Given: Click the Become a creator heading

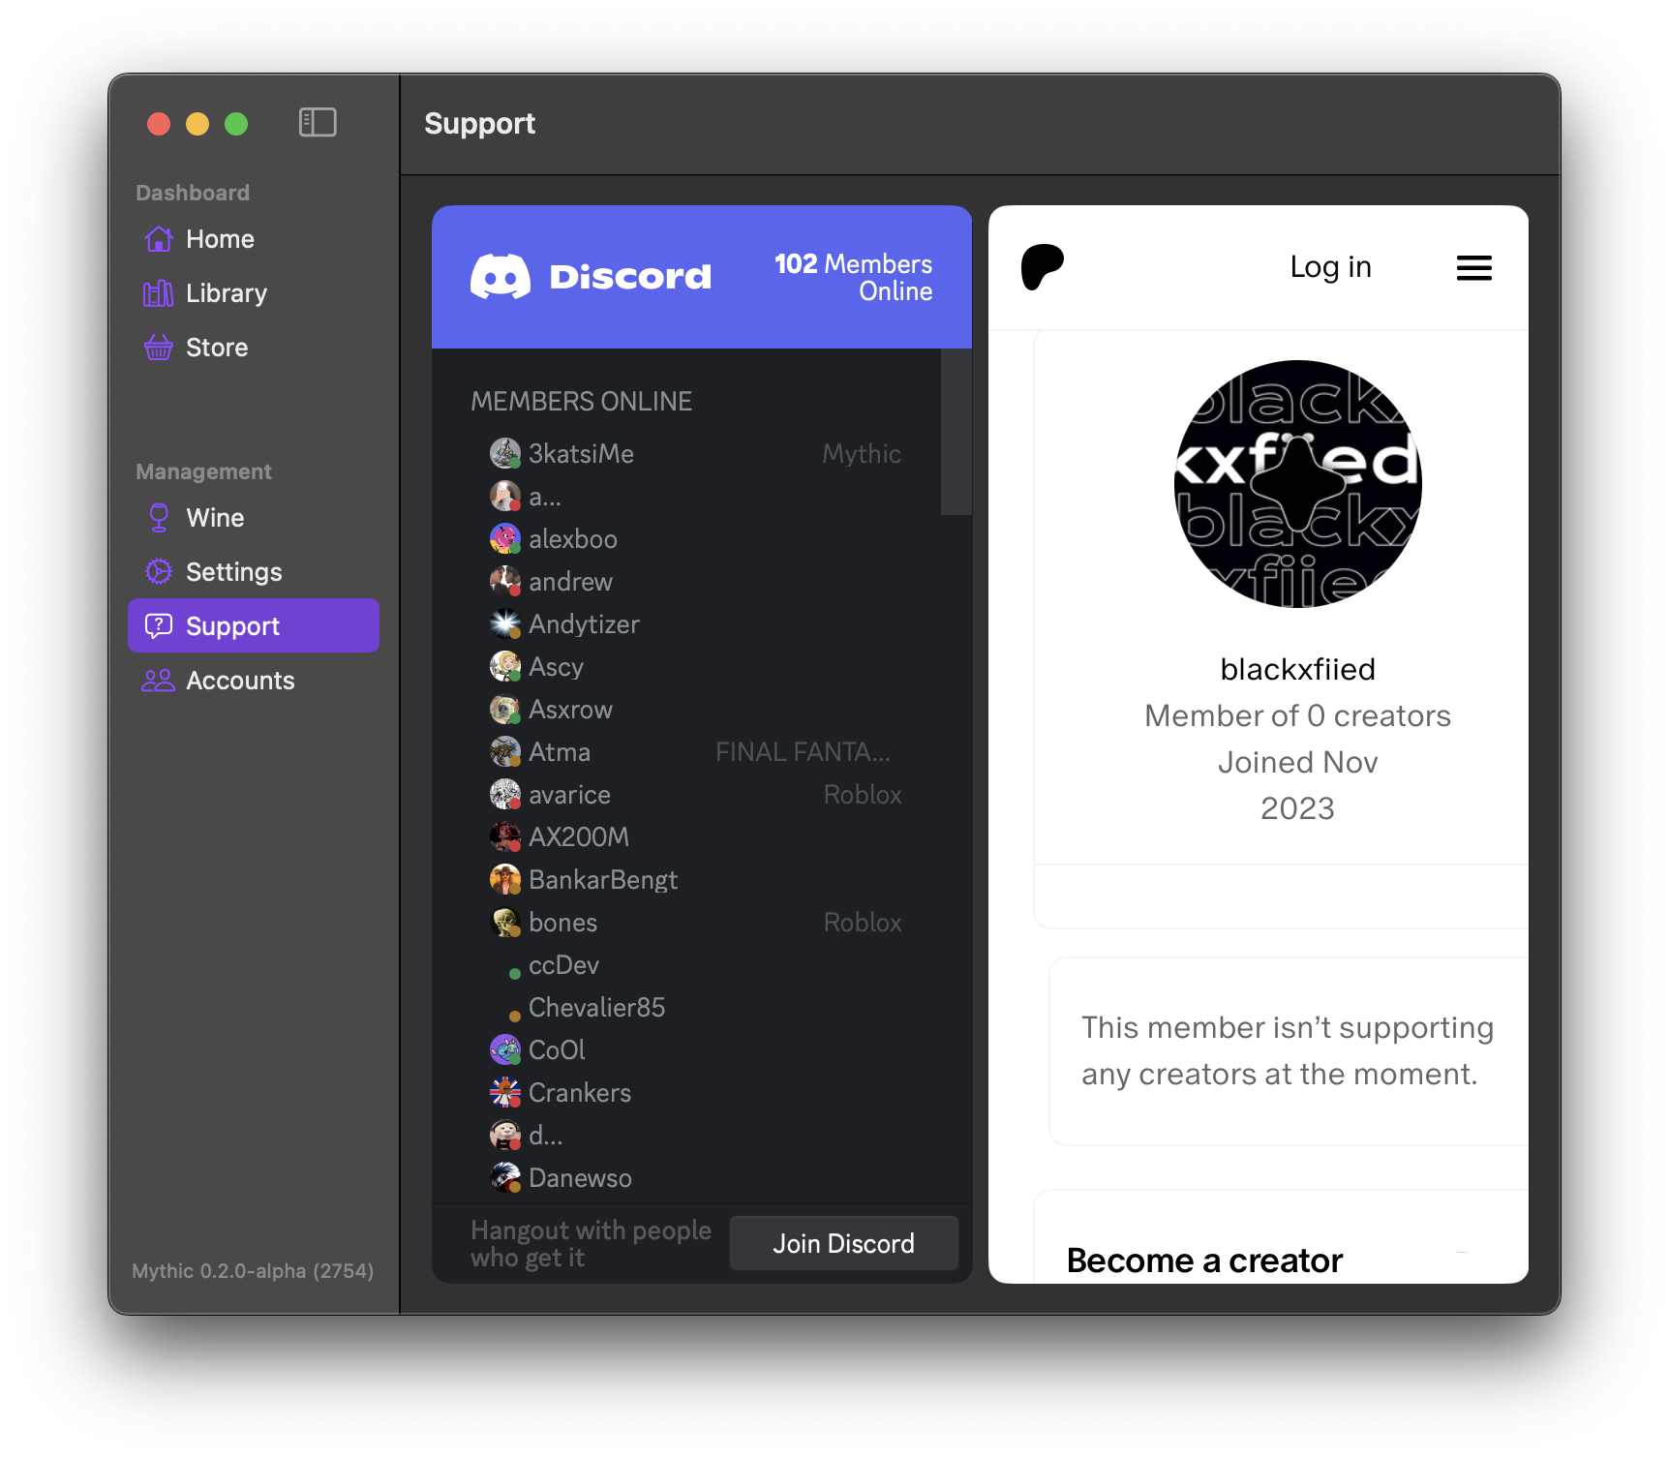Looking at the screenshot, I should 1204,1261.
